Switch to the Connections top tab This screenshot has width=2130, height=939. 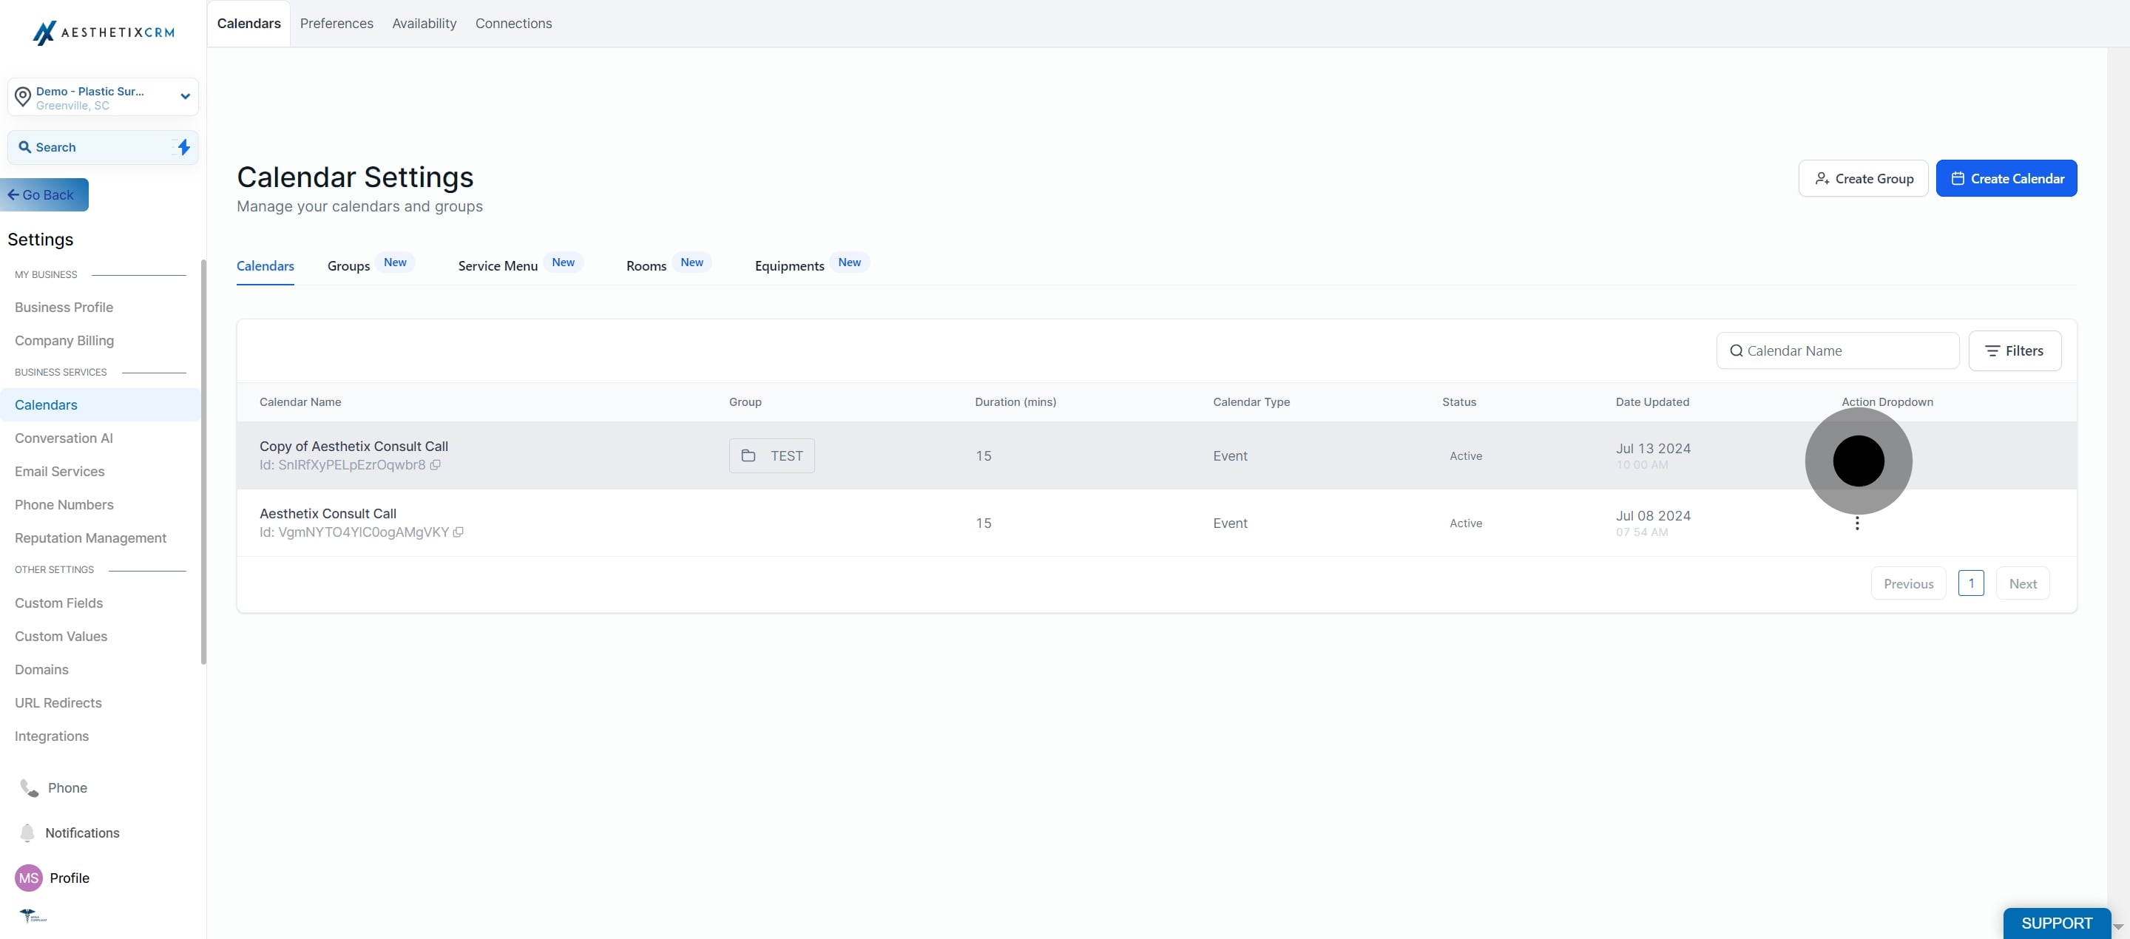[x=513, y=23]
